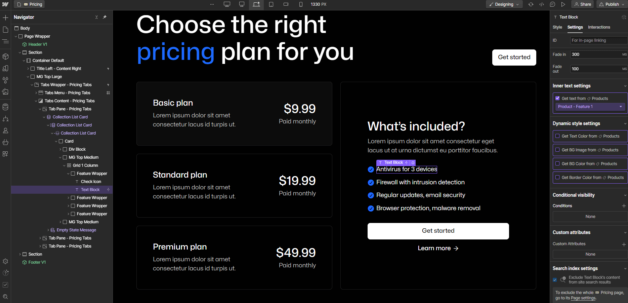Viewport: 628px width, 303px height.
Task: Enable Get Text Color from Products
Action: (557, 136)
